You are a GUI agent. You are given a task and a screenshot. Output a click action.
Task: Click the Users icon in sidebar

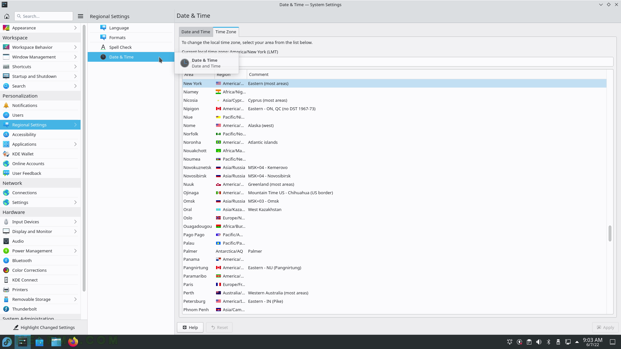[6, 115]
